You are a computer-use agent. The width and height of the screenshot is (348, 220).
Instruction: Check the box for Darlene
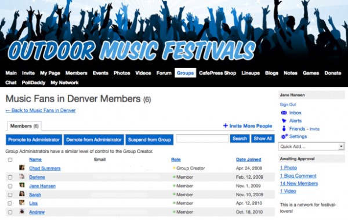click(10, 177)
